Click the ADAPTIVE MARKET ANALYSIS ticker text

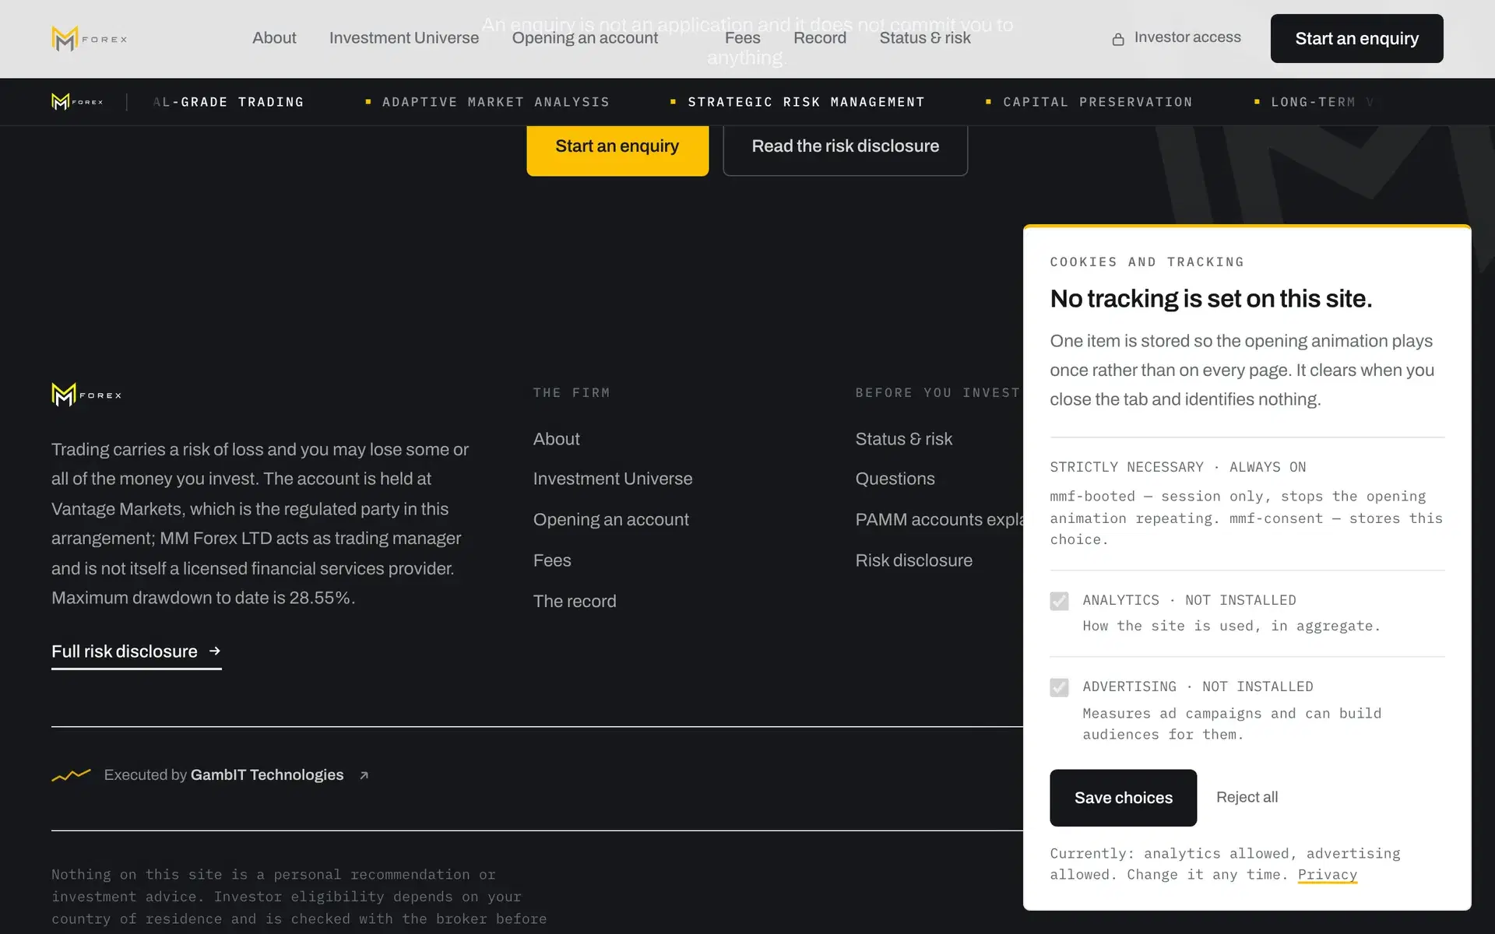(496, 102)
